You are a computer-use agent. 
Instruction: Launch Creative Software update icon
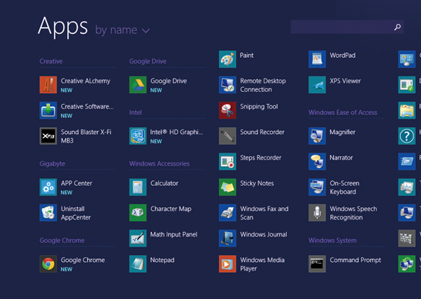[48, 110]
